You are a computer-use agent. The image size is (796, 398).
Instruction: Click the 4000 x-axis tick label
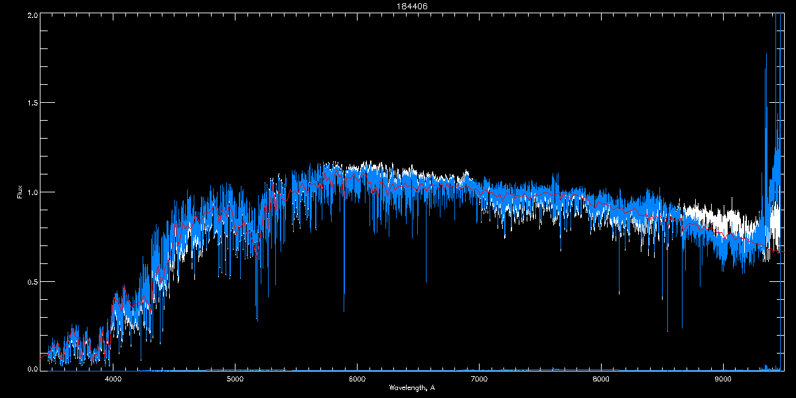pyautogui.click(x=113, y=379)
